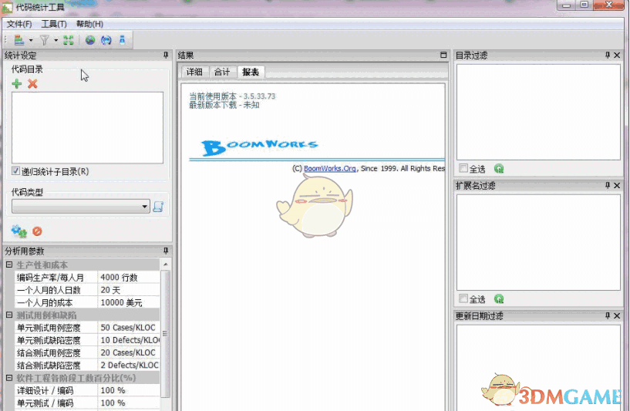The height and width of the screenshot is (411, 630).
Task: Select the 详细设计 / 编码 row
Action: pos(87,390)
